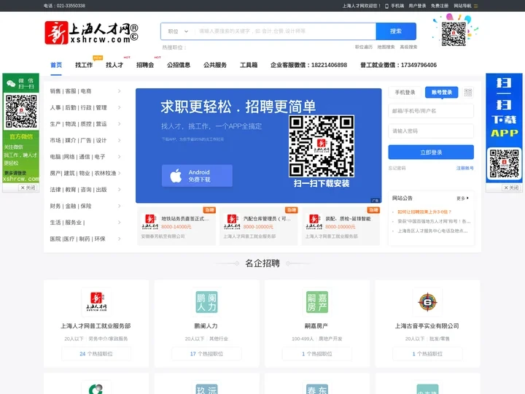Open 找人才 menu item
Screen dimensions: 525x394
(114, 65)
